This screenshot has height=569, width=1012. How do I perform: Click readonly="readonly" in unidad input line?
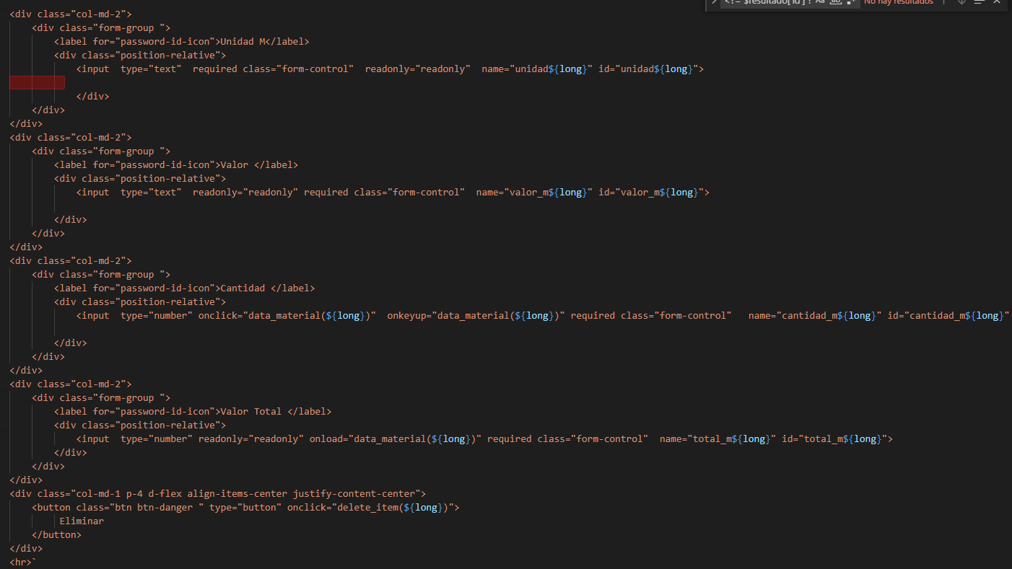[418, 69]
